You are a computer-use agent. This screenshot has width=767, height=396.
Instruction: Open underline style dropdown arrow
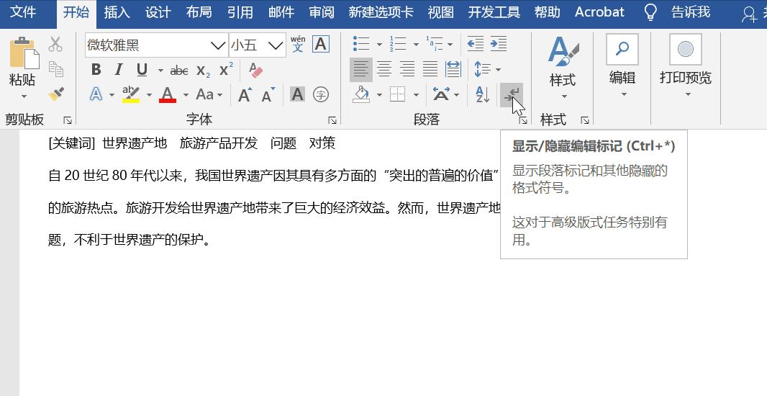coord(160,71)
